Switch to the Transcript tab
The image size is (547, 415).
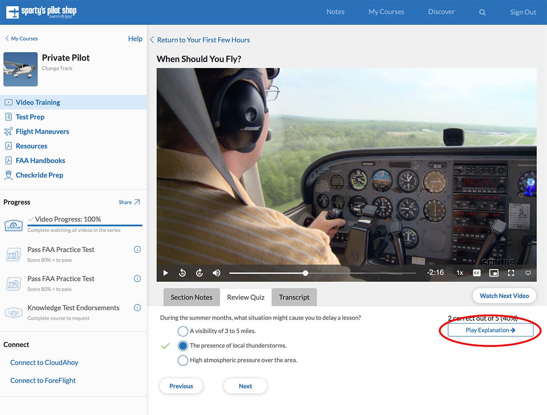click(294, 297)
